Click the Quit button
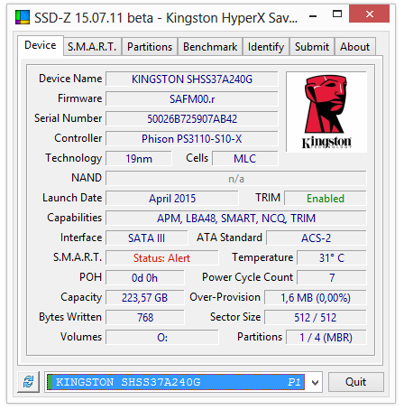The width and height of the screenshot is (404, 410). [356, 382]
